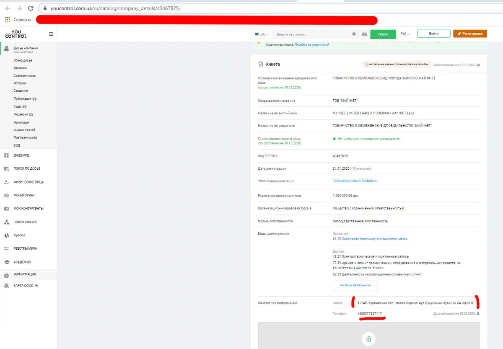The image size is (503, 349).
Task: Click the Мои контрагенты folder icon
Action: (6, 209)
